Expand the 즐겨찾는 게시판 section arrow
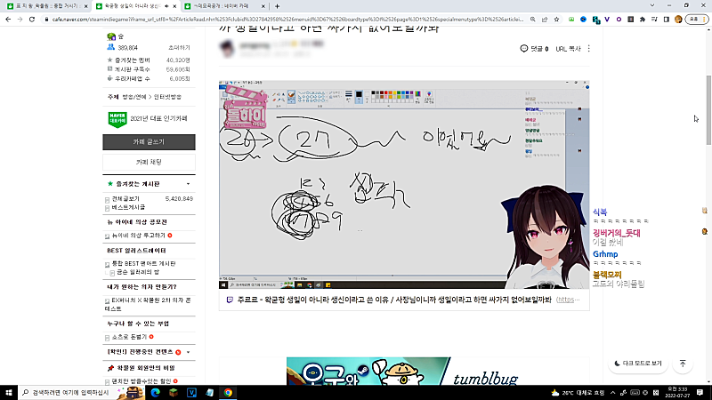The width and height of the screenshot is (712, 400). pos(188,184)
